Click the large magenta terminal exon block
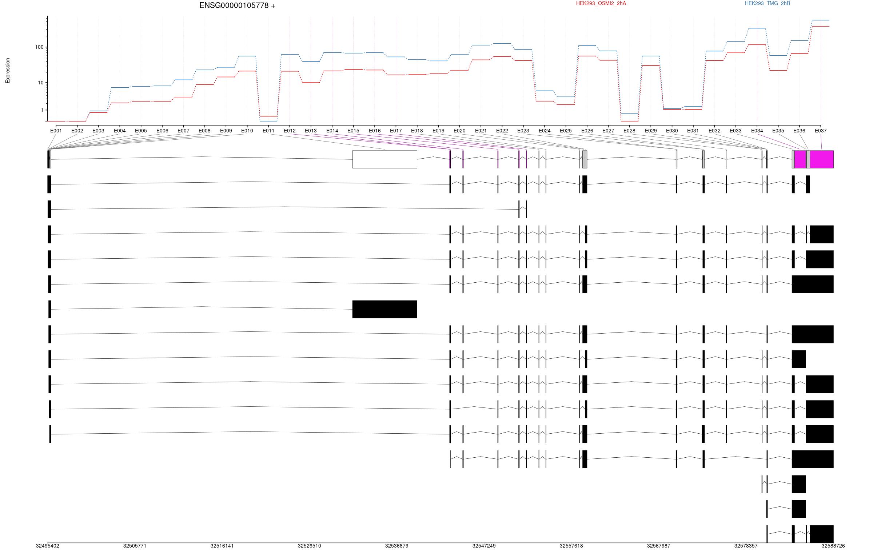 821,159
